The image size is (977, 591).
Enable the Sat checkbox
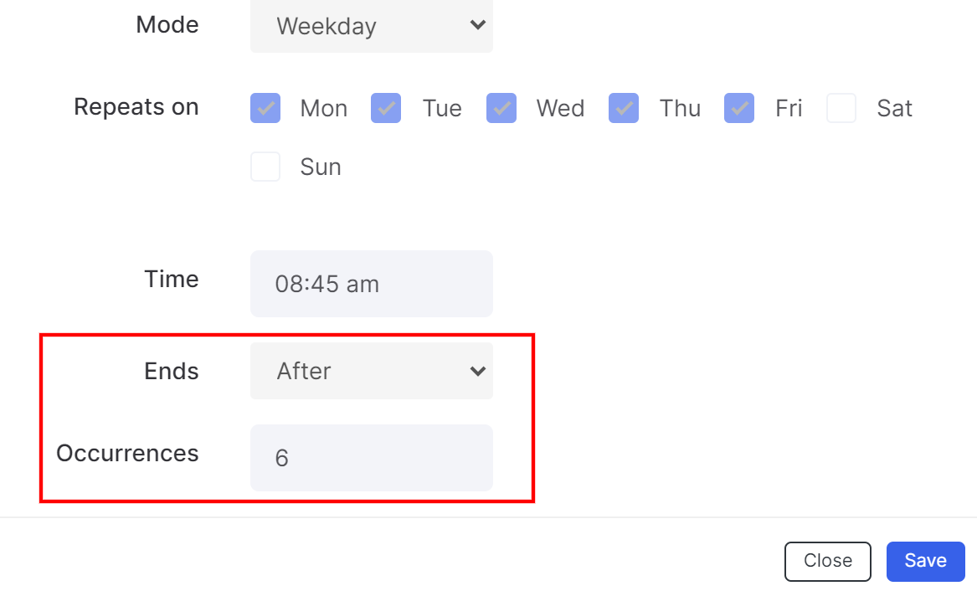coord(841,108)
